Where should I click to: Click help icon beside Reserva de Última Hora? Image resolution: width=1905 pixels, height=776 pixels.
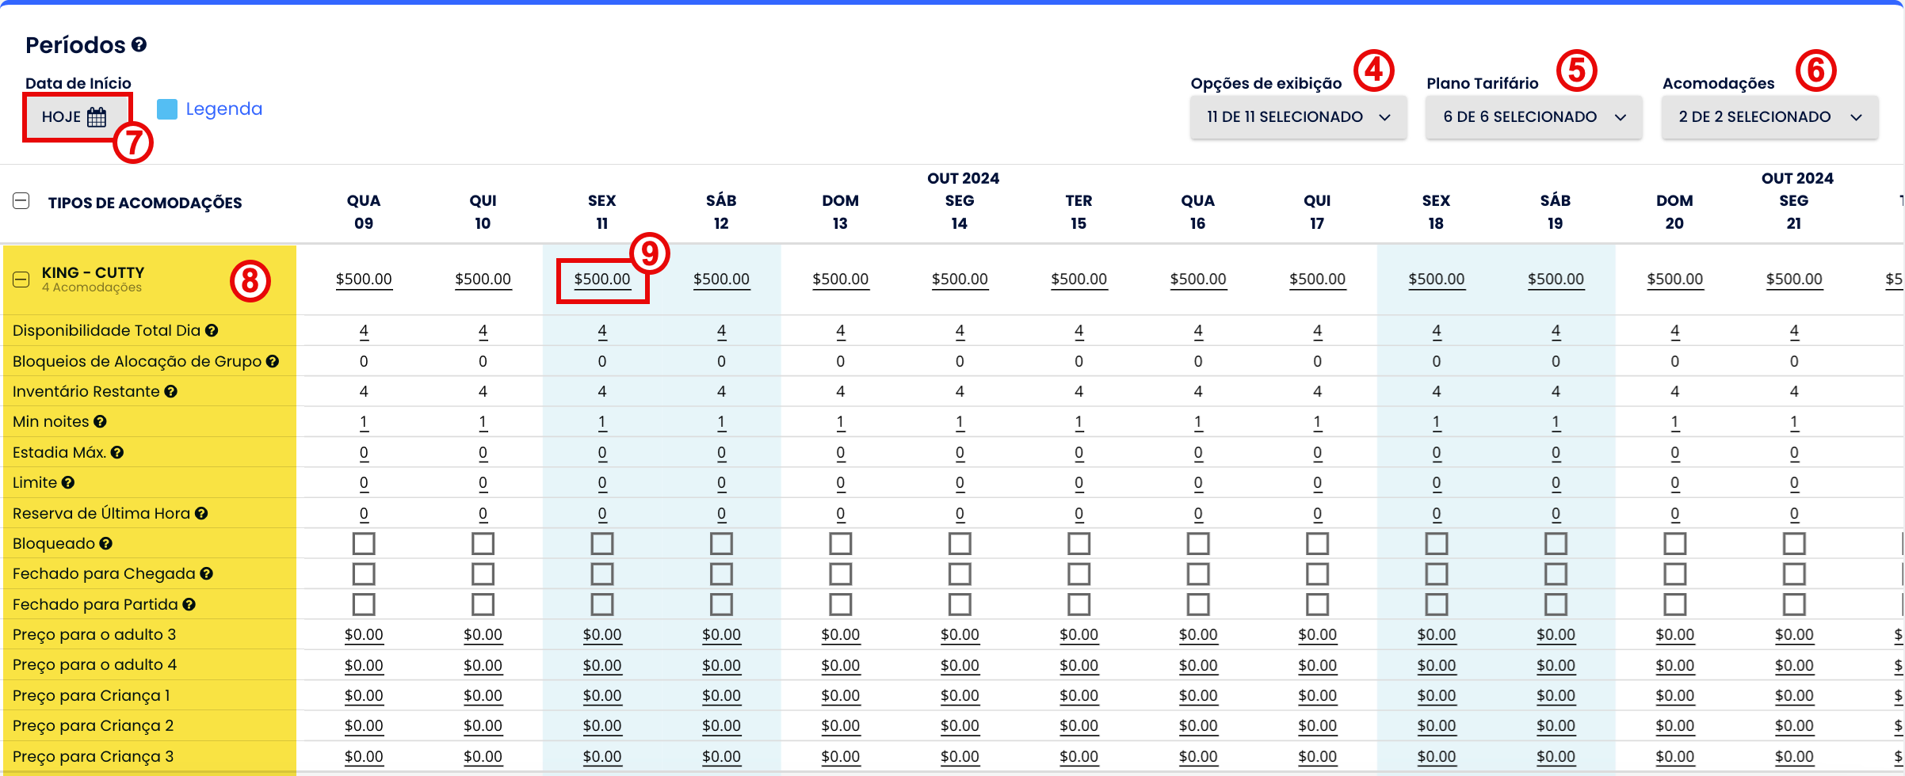(201, 514)
